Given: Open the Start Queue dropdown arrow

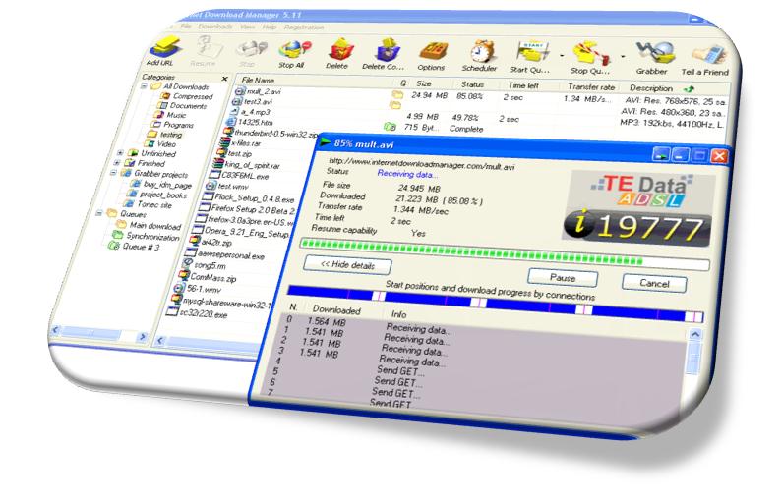Looking at the screenshot, I should pos(562,56).
